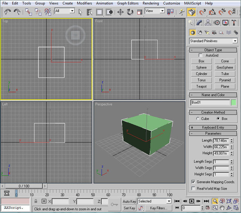This screenshot has height=213, width=241.
Task: Enable the AutoGrid checkbox
Action: tap(201, 56)
